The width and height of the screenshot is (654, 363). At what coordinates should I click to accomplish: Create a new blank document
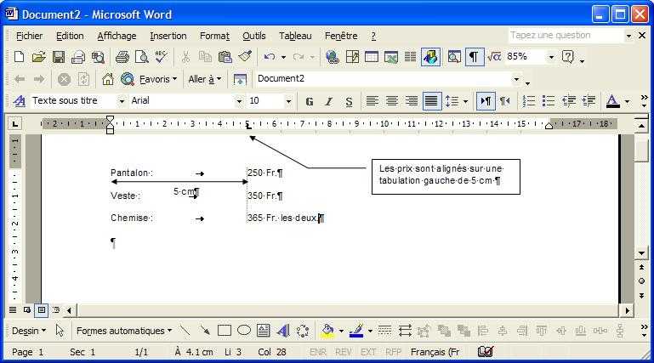[19, 57]
